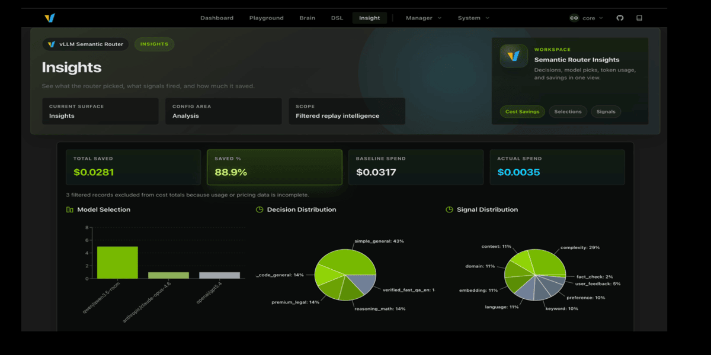Viewport: 711px width, 355px height.
Task: Click the "user_feedback: 5%" label
Action: point(598,284)
